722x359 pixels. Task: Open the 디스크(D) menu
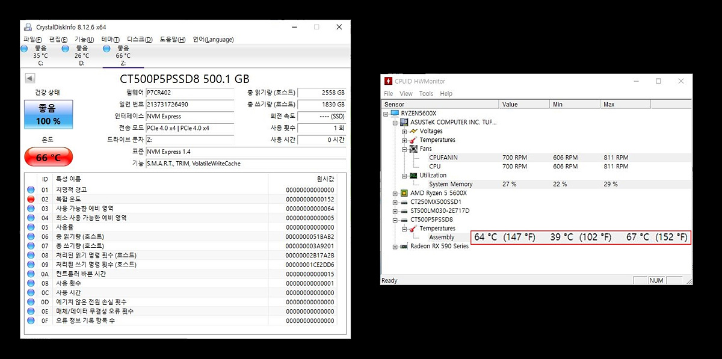pos(140,40)
